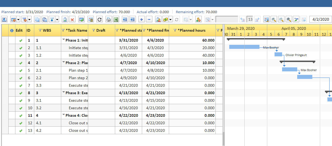Click the Plan step 2 Gantt bar
Viewport: 332px width, 146px height.
coord(305,77)
